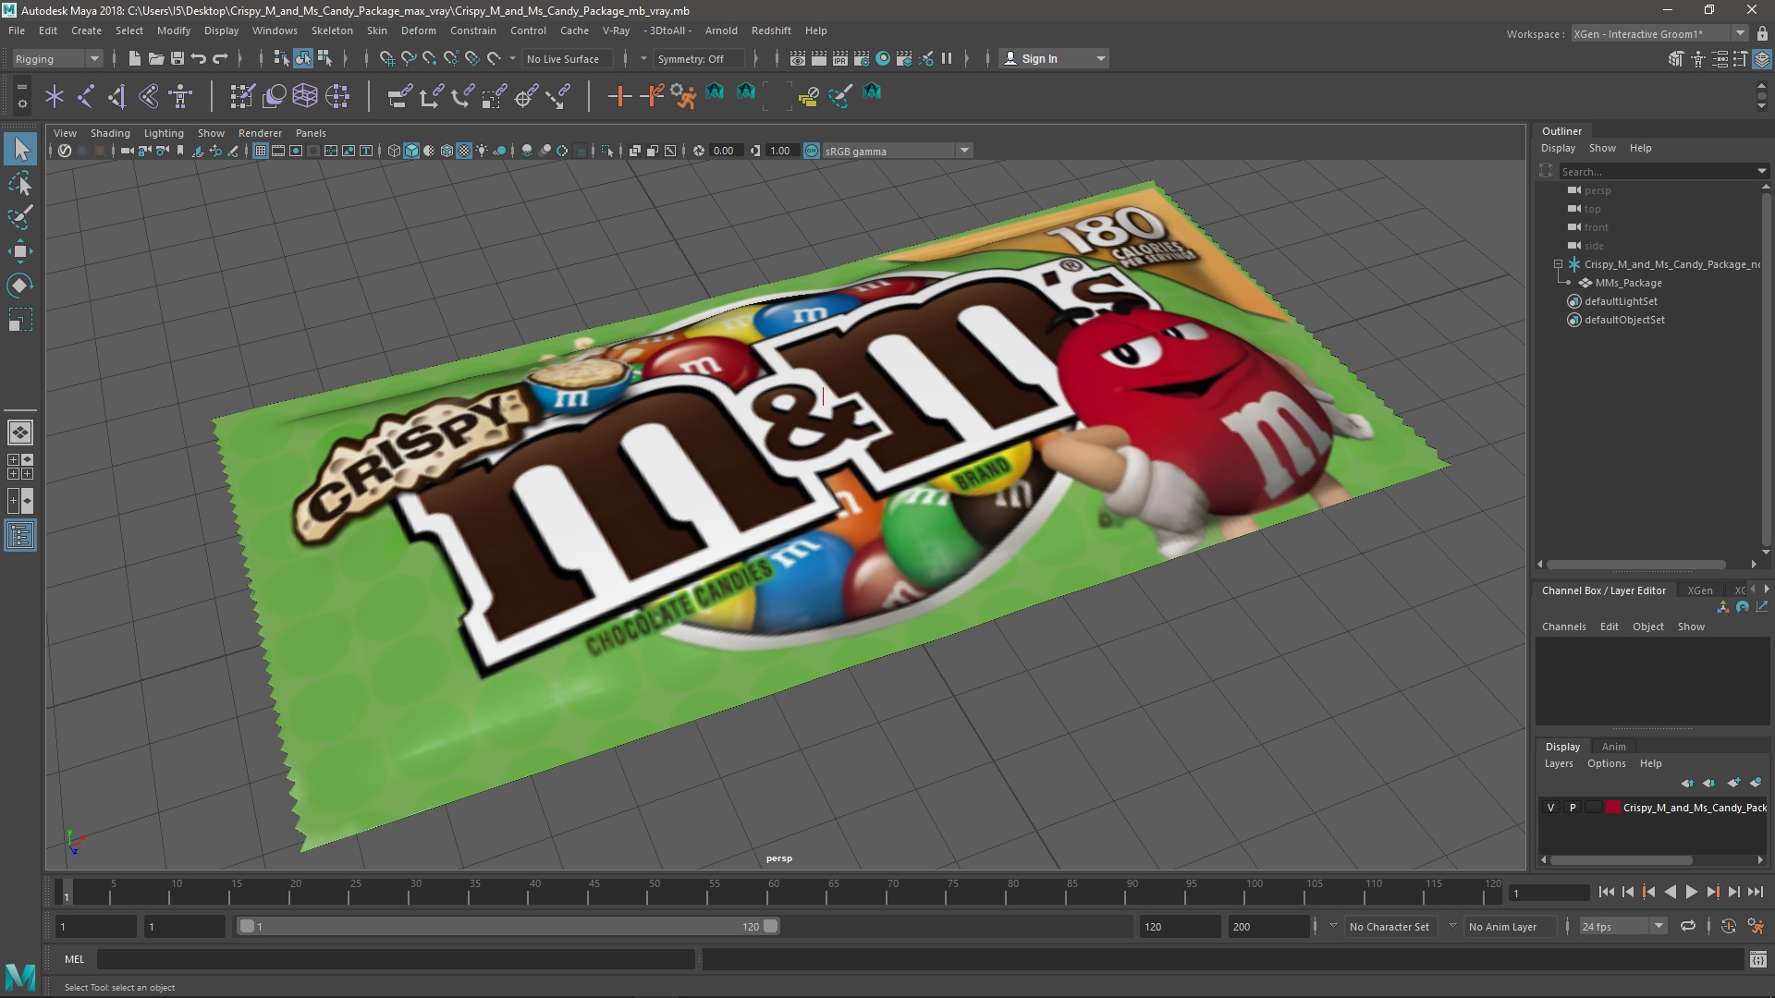Create a new scene with the New icon

(134, 58)
